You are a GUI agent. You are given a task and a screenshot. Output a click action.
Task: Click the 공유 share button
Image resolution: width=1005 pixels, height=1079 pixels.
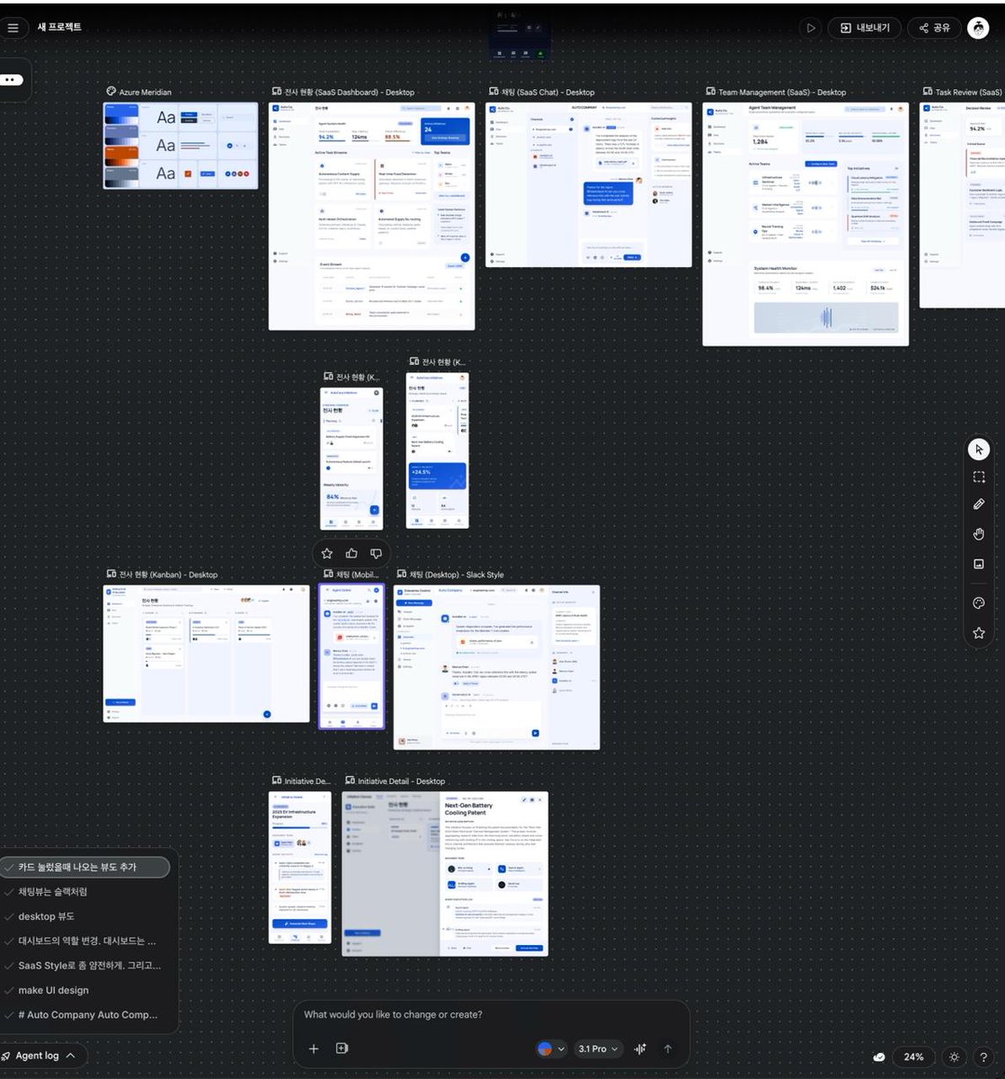[934, 28]
